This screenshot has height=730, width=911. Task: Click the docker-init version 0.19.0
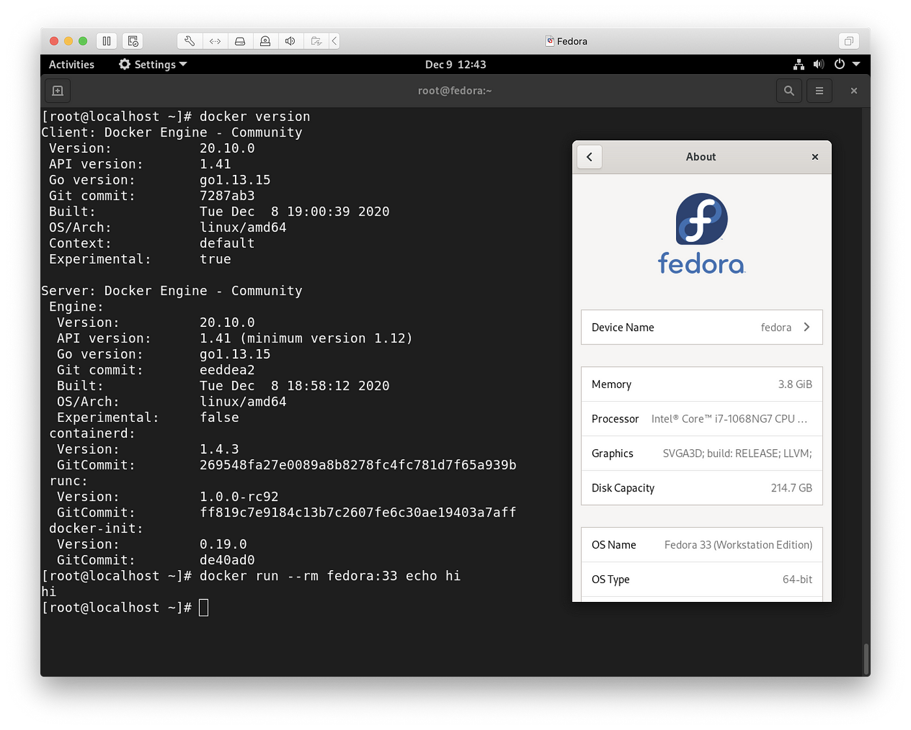[223, 544]
